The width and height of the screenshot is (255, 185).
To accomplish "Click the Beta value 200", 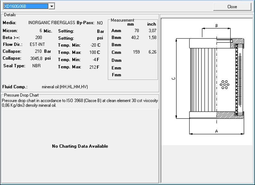I will click(x=39, y=38).
